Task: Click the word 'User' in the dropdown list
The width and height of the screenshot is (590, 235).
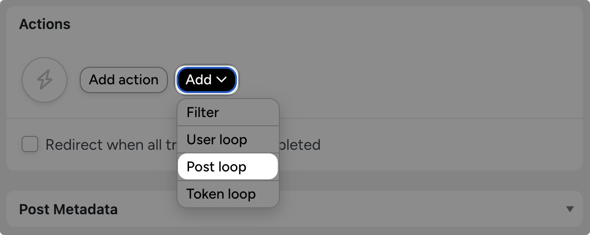Action: coord(201,140)
